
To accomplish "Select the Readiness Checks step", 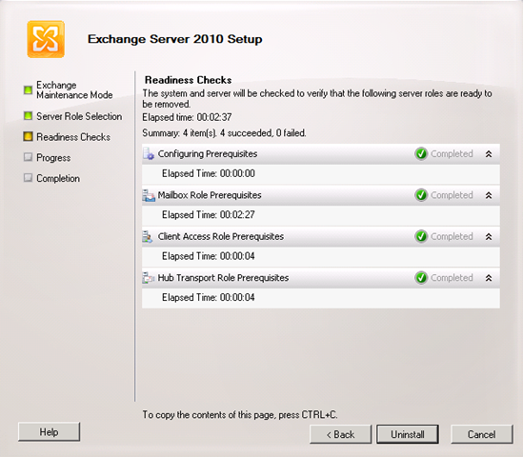I will pos(73,137).
